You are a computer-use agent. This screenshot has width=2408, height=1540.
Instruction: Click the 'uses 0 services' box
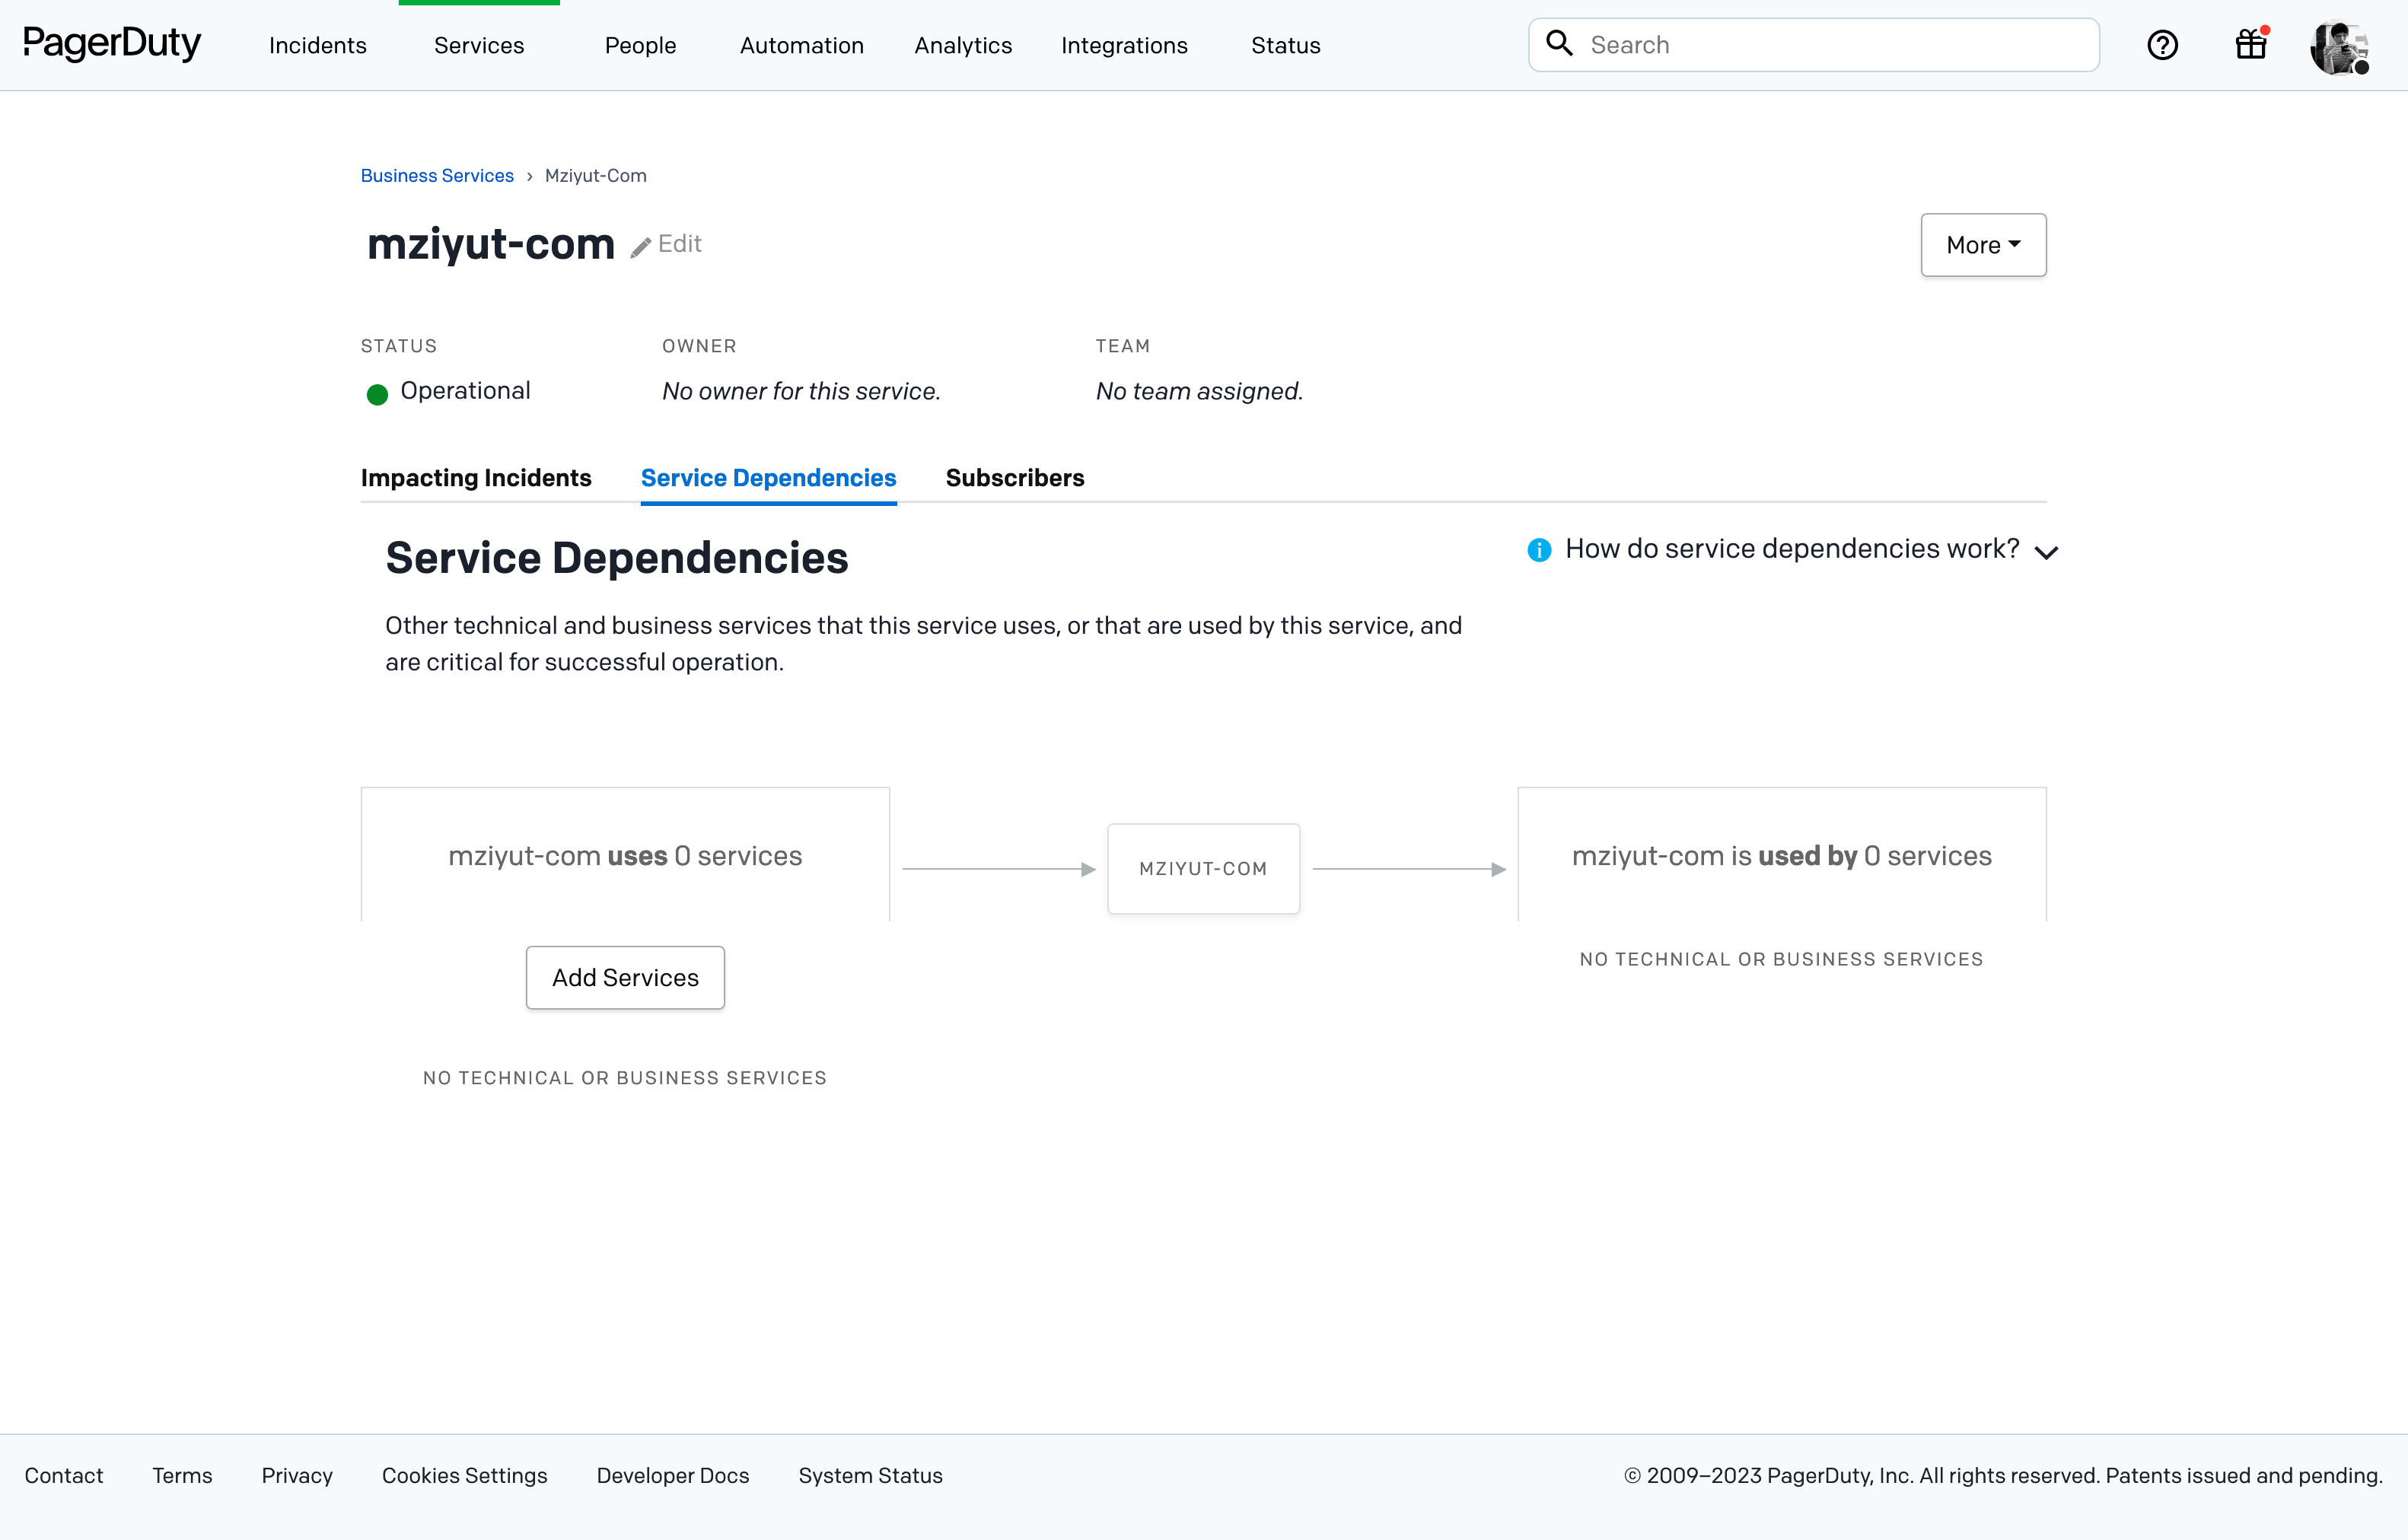click(x=625, y=855)
